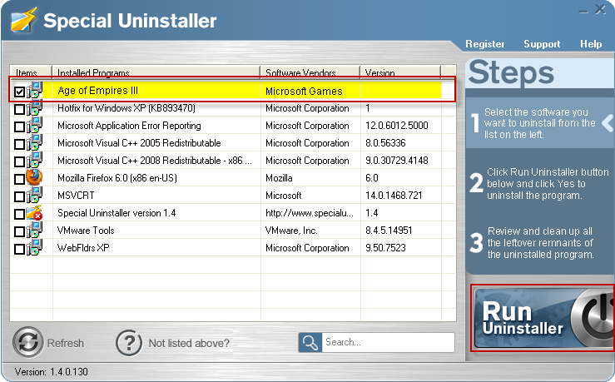Screen dimensions: 615x382
Task: Enable the Visual C++ 2005 Redistributable checkbox
Action: tap(19, 144)
